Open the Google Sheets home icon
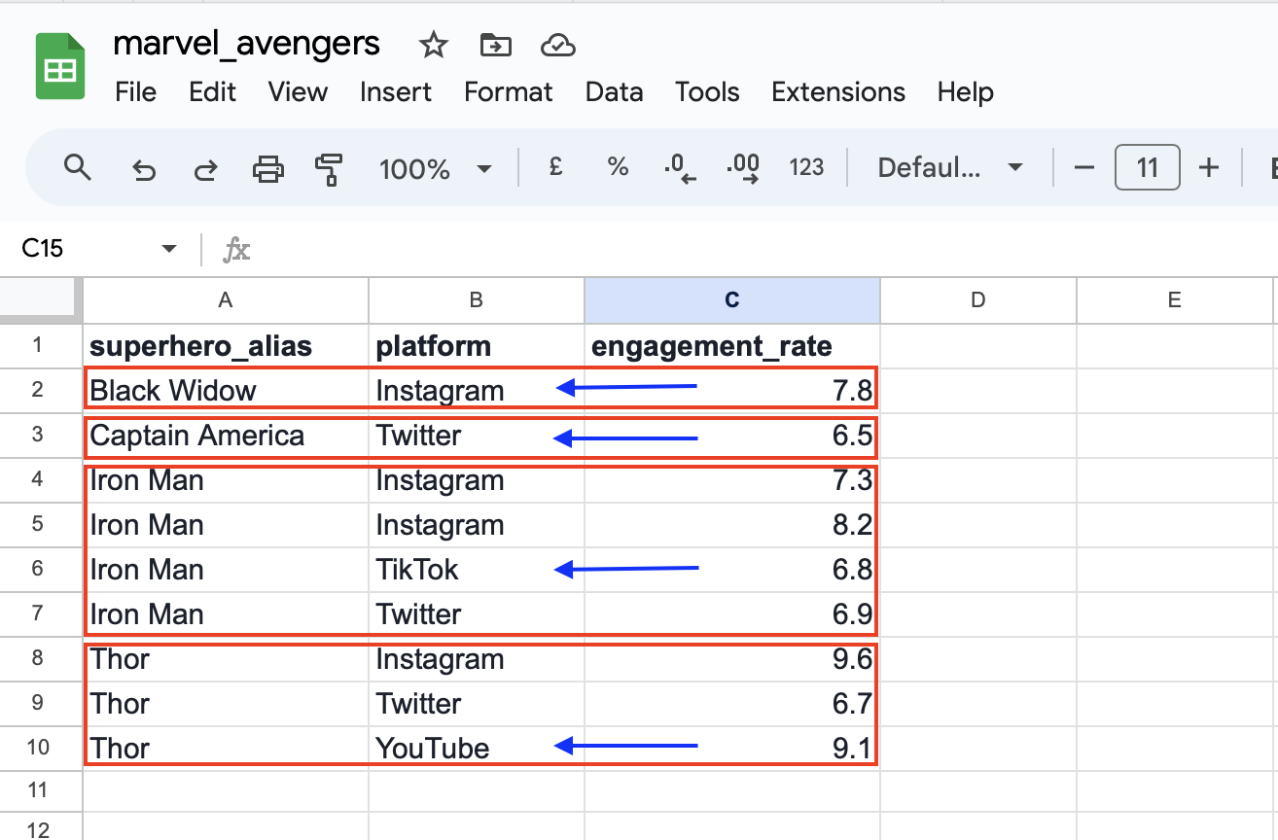Image resolution: width=1278 pixels, height=840 pixels. pyautogui.click(x=61, y=66)
